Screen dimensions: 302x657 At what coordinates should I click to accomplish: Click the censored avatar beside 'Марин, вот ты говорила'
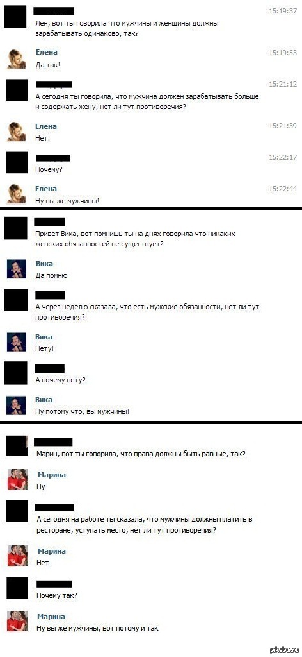(18, 445)
